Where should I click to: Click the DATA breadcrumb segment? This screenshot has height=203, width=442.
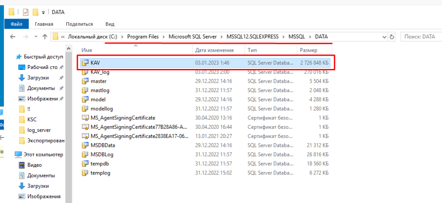[321, 37]
